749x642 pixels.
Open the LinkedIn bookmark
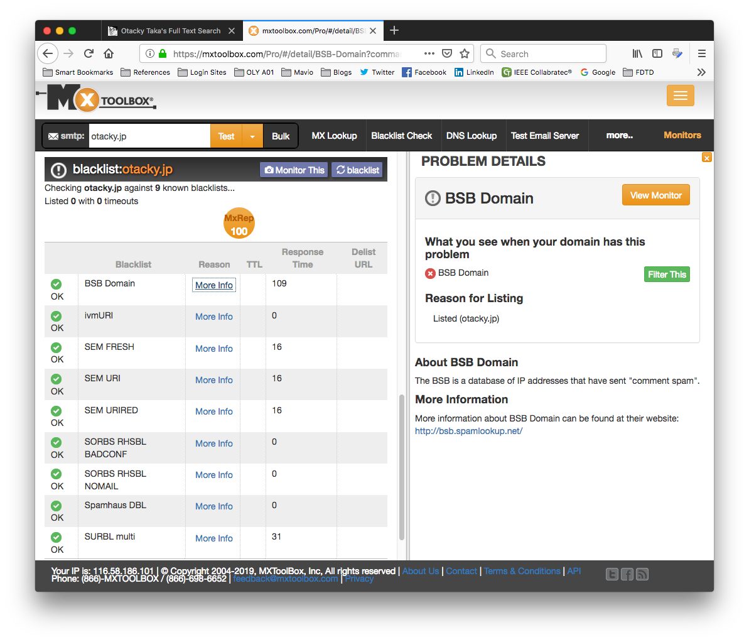[474, 72]
